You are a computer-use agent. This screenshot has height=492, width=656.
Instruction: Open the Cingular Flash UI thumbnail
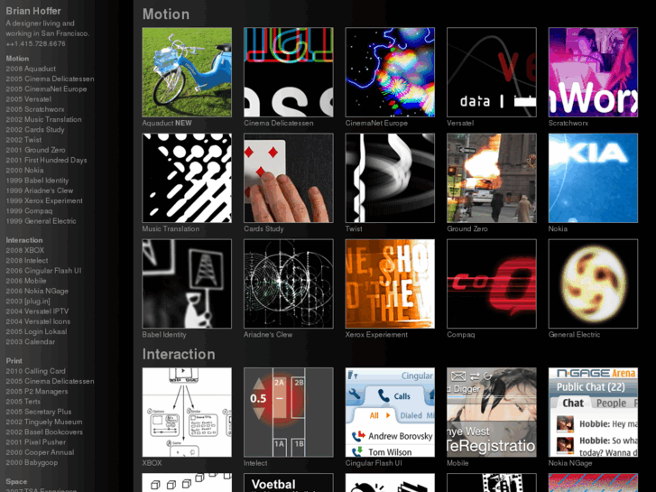point(390,413)
